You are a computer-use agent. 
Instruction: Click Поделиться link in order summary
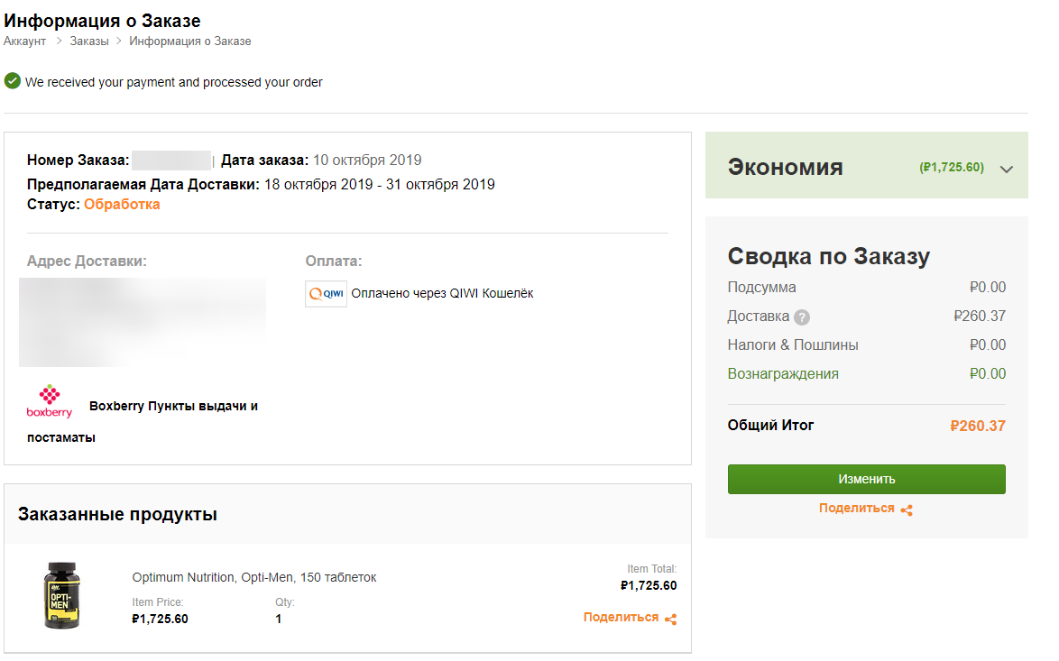[856, 508]
